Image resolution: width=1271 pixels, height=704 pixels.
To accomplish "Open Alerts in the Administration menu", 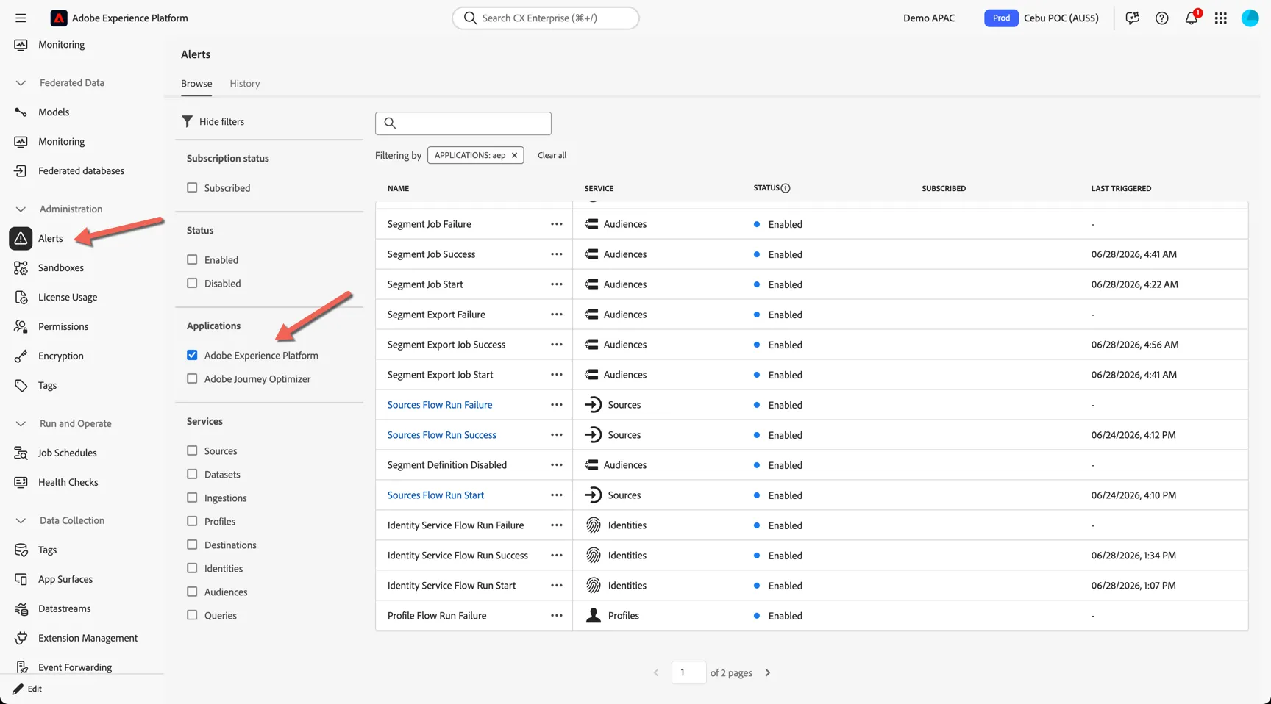I will [x=50, y=238].
